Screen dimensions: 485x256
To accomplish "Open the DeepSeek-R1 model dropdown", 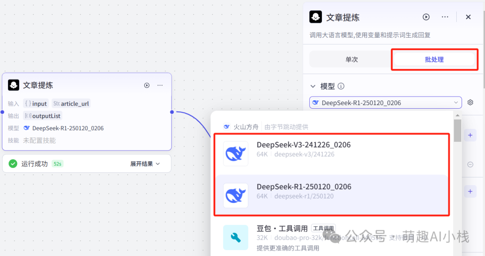I will pyautogui.click(x=385, y=103).
